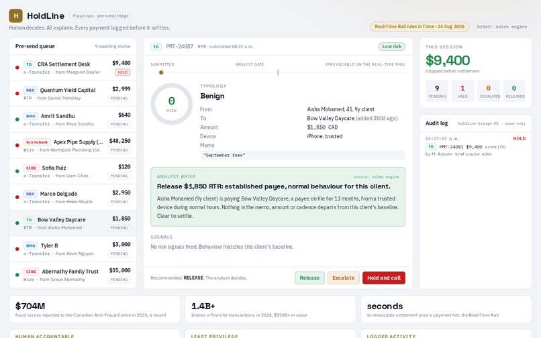This screenshot has width=541, height=338.
Task: Click the source: rules engine label in brief
Action: pyautogui.click(x=377, y=177)
